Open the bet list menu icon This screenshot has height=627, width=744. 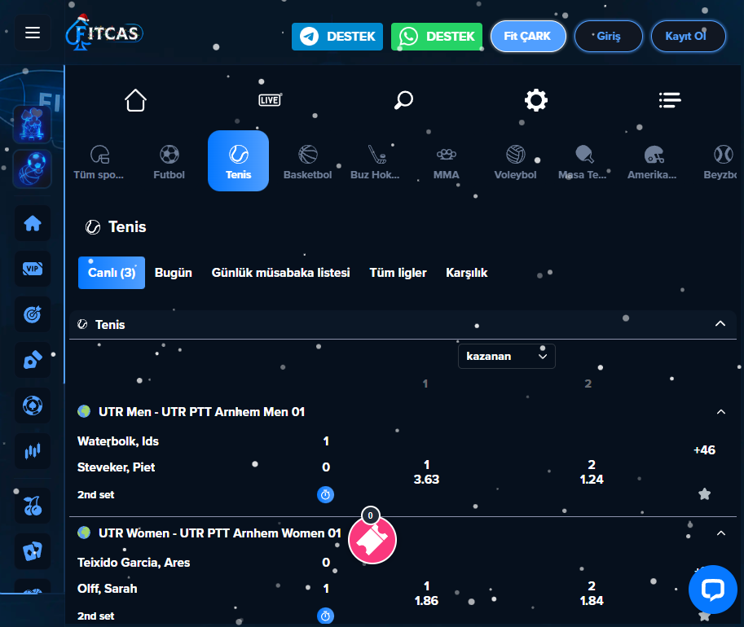coord(670,100)
